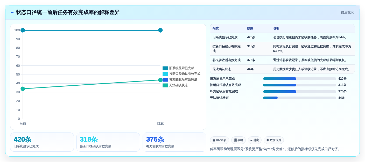Toggle legend swatch for 无法确认状态
The image size is (365, 162).
click(x=165, y=85)
